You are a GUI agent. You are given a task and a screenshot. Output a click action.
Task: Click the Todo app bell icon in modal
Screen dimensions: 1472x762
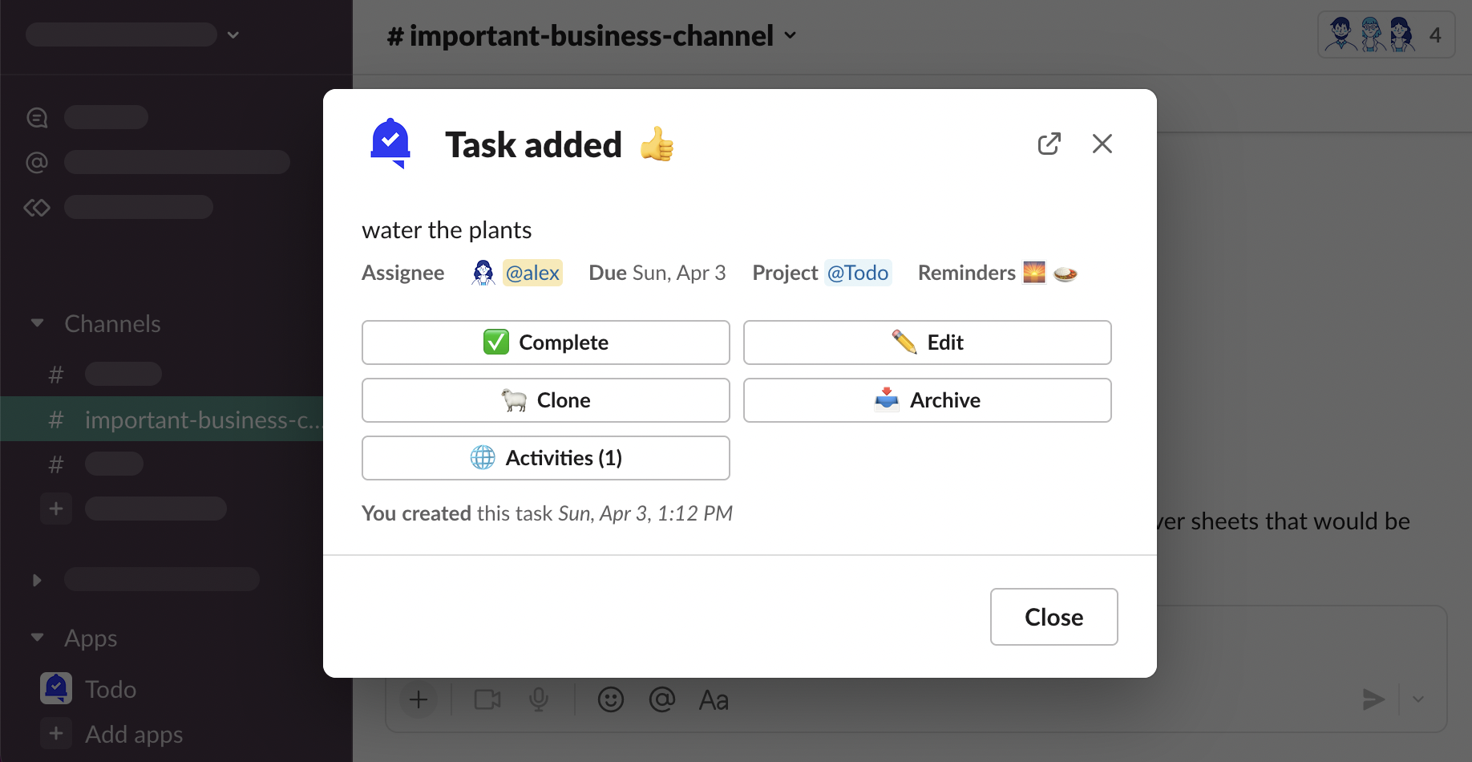(x=390, y=144)
